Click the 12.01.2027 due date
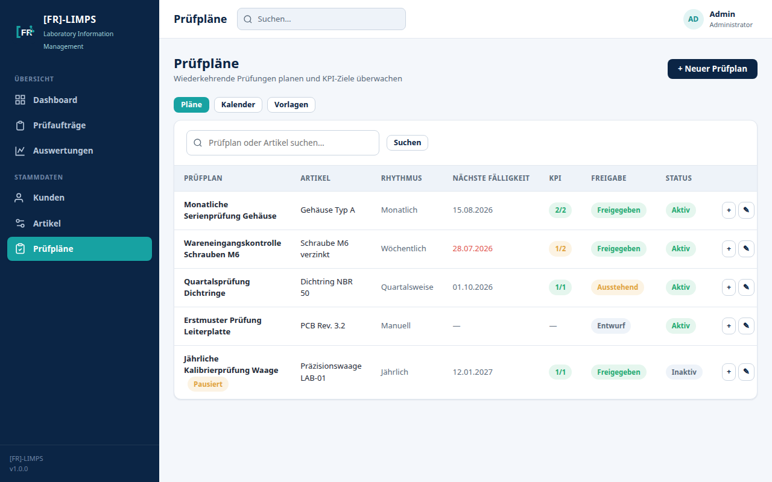Viewport: 772px width, 482px height. pos(473,372)
